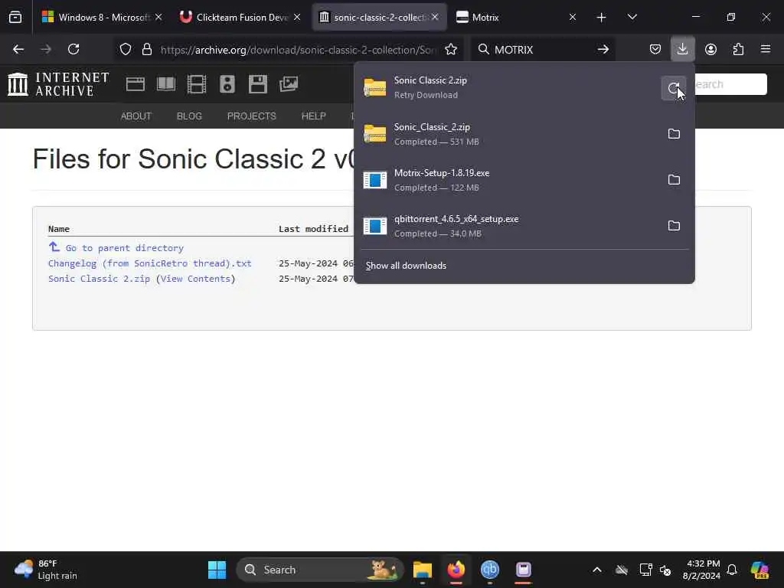Viewport: 784px width, 588px height.
Task: Open the Firefox application menu
Action: (x=766, y=49)
